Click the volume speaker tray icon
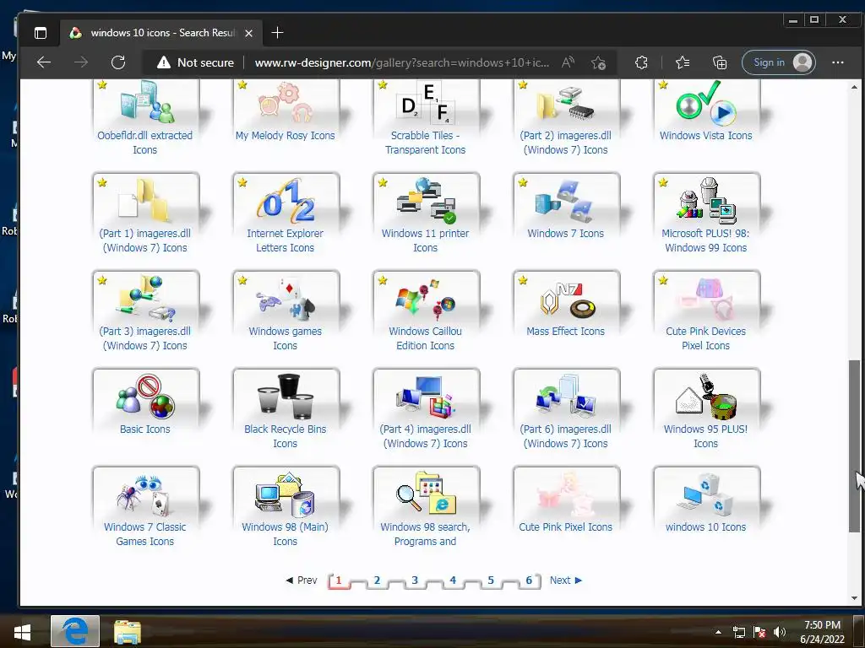 click(780, 632)
